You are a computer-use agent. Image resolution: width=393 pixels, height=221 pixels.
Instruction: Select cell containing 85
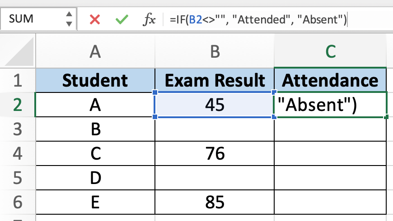pyautogui.click(x=215, y=202)
